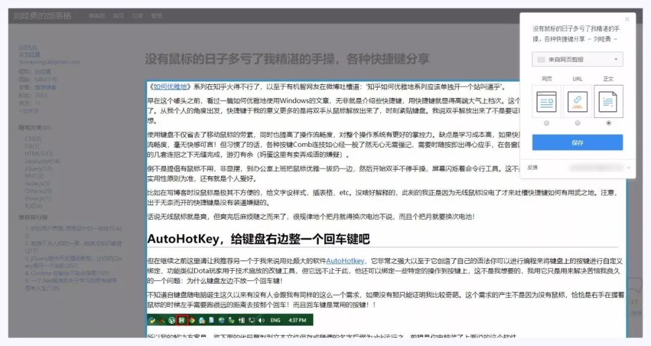This screenshot has width=651, height=346.
Task: Open the CSS(9) category
Action: [33, 138]
